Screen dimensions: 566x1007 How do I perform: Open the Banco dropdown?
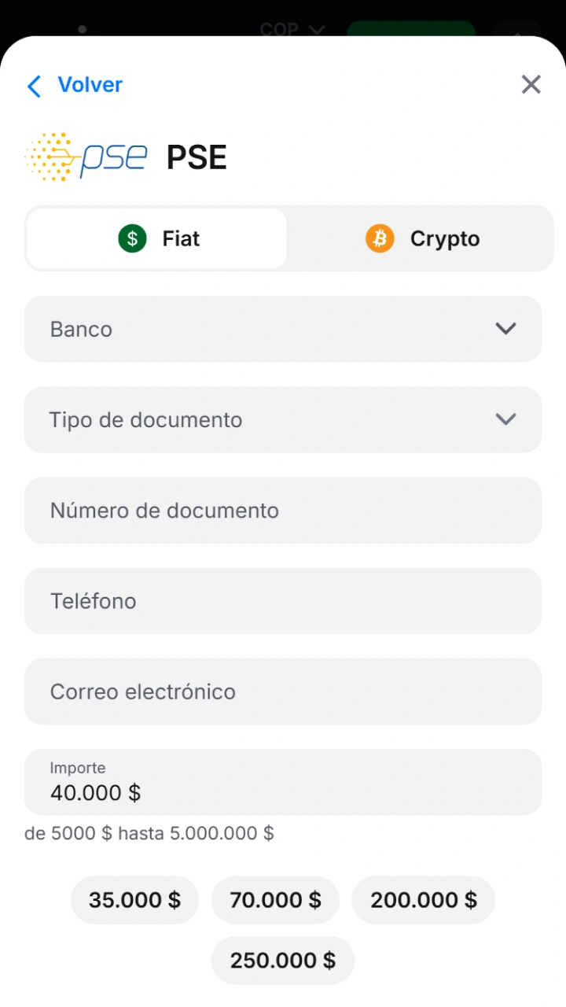click(x=283, y=329)
